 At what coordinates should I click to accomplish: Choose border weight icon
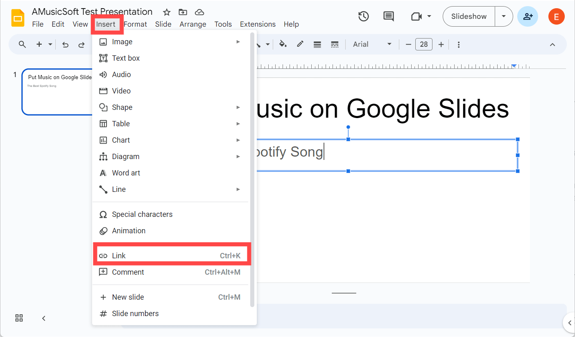(x=317, y=44)
